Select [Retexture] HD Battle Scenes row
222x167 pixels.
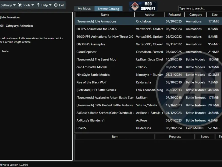point(148,90)
